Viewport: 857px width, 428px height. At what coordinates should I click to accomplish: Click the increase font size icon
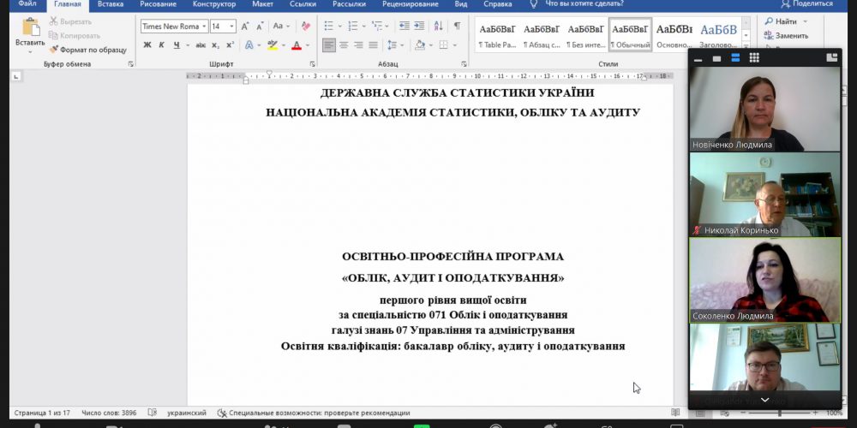tap(245, 27)
